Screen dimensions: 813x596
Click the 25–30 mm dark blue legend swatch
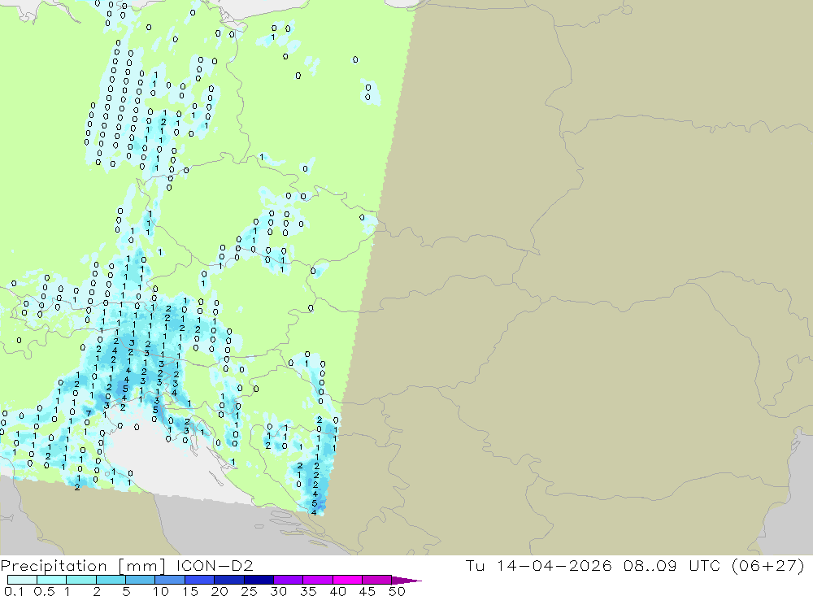click(259, 580)
